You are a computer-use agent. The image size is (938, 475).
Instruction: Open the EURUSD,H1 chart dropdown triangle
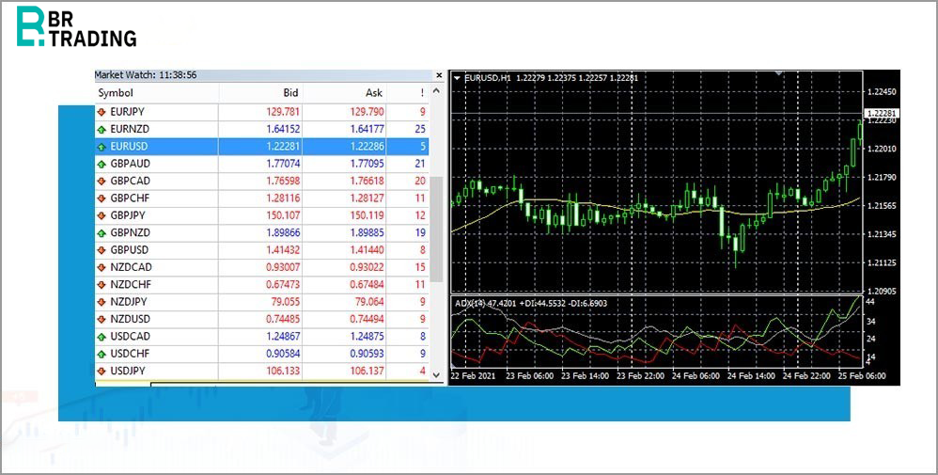[457, 78]
